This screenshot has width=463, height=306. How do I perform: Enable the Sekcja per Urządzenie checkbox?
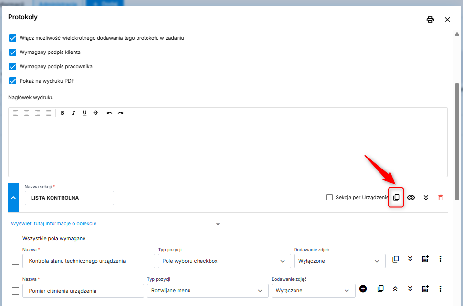[x=329, y=198]
